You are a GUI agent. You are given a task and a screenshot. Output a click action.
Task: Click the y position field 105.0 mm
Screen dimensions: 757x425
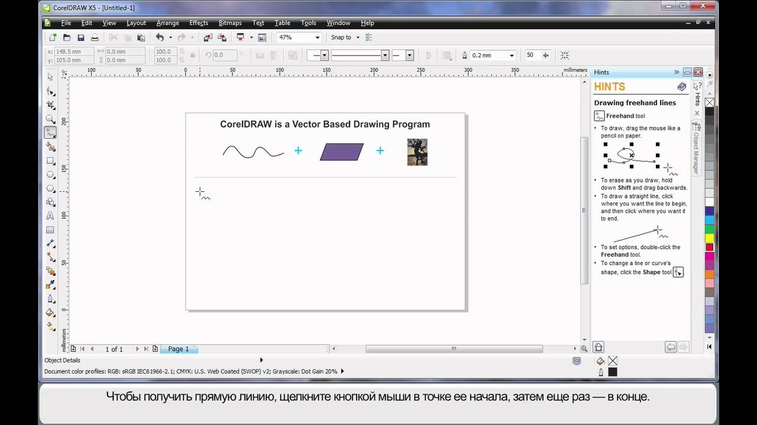coord(75,60)
